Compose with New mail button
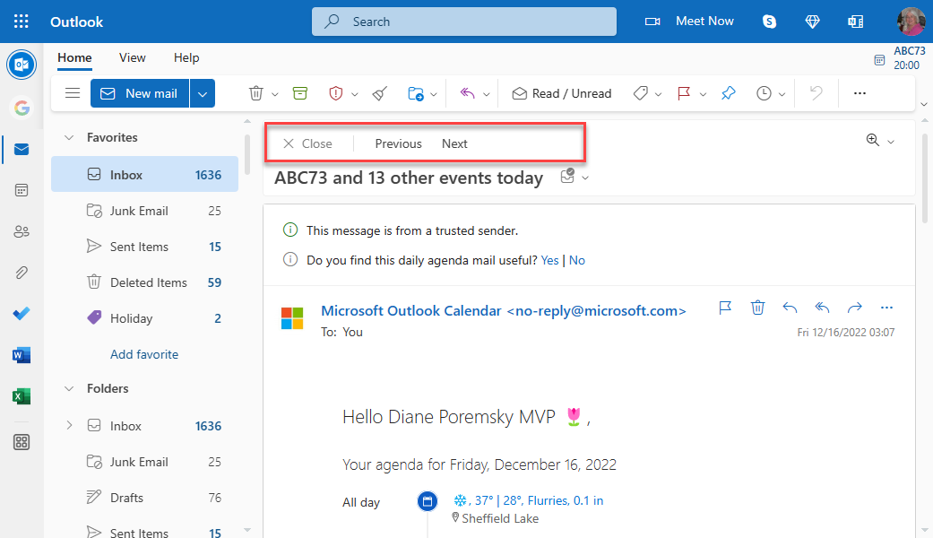The image size is (933, 538). 140,93
